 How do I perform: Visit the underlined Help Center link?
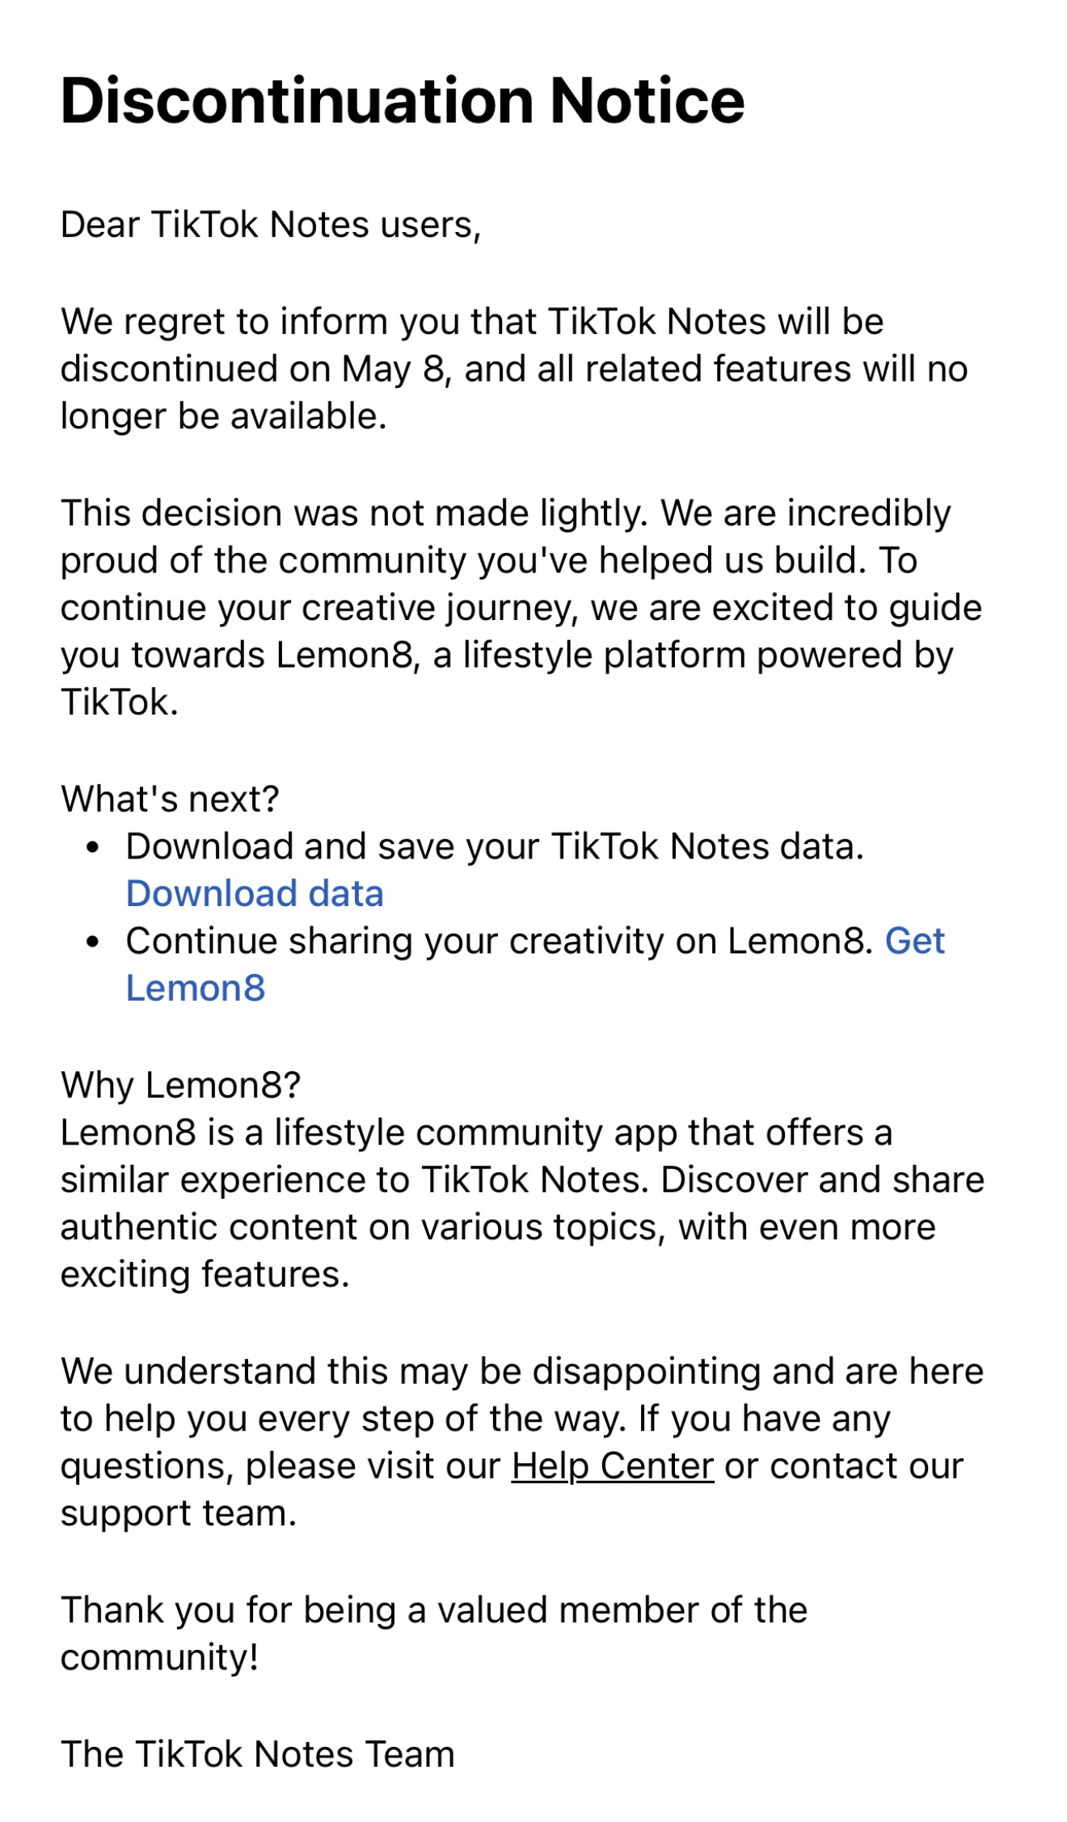(612, 1466)
